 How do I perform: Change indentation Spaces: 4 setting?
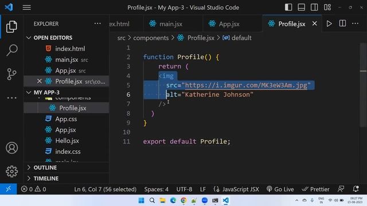pyautogui.click(x=156, y=189)
